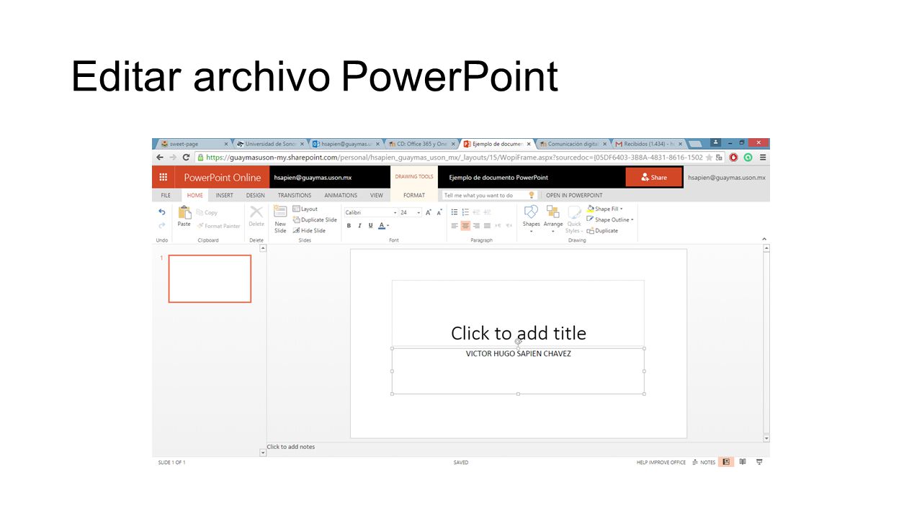
Task: Click the Redo arrow icon
Action: click(x=162, y=225)
